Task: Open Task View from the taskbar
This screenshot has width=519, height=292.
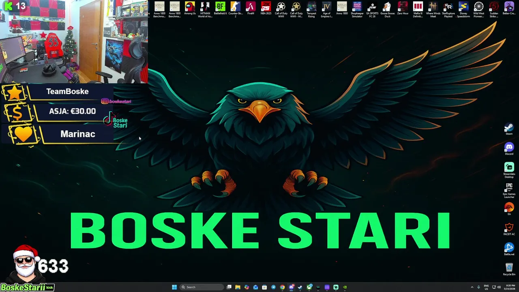Action: pyautogui.click(x=229, y=287)
